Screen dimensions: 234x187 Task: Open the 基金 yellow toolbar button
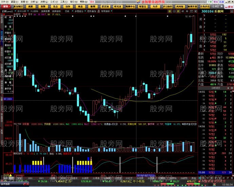tap(55, 6)
